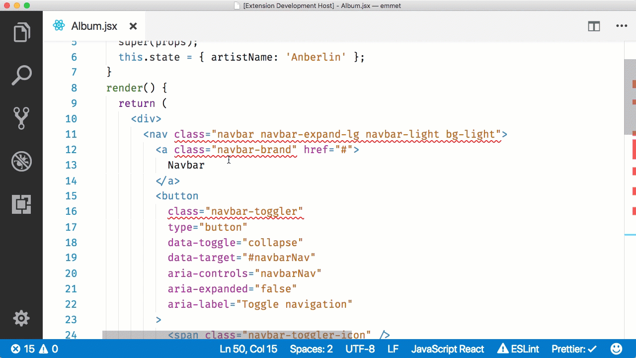Open the line ending selector showing LF
Screen dimensions: 636x358
[393, 349]
